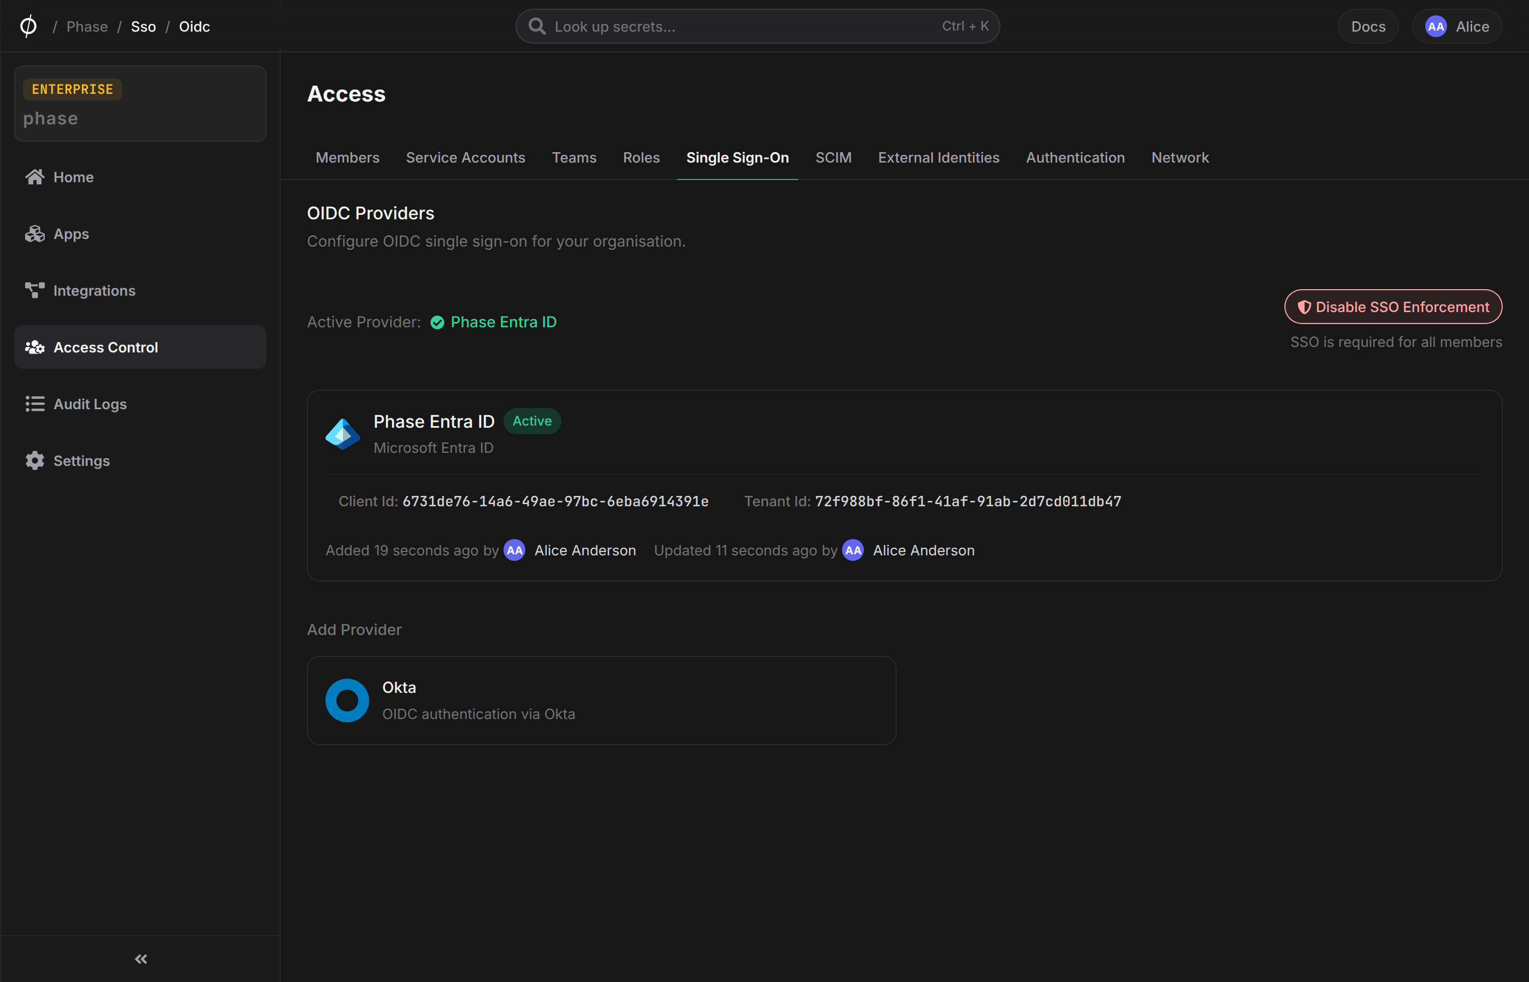This screenshot has width=1529, height=982.
Task: Click the Phase Entra ID active provider link
Action: 503,322
